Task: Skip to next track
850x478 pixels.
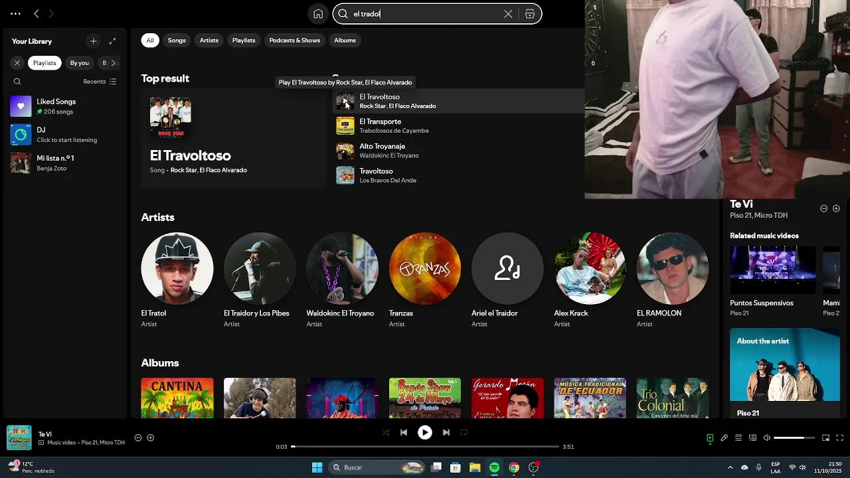Action: [446, 432]
